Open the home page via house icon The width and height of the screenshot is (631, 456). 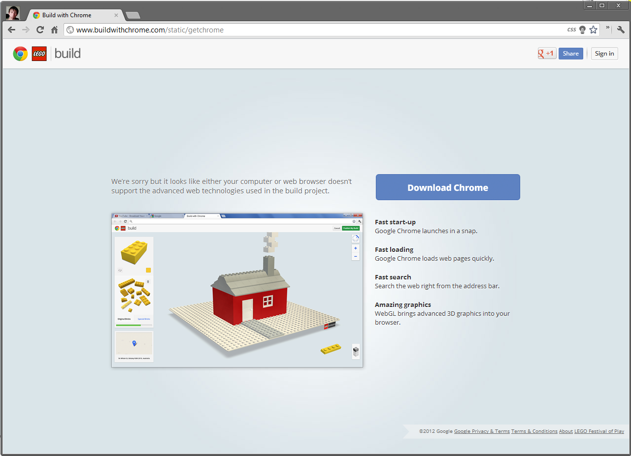(x=55, y=30)
